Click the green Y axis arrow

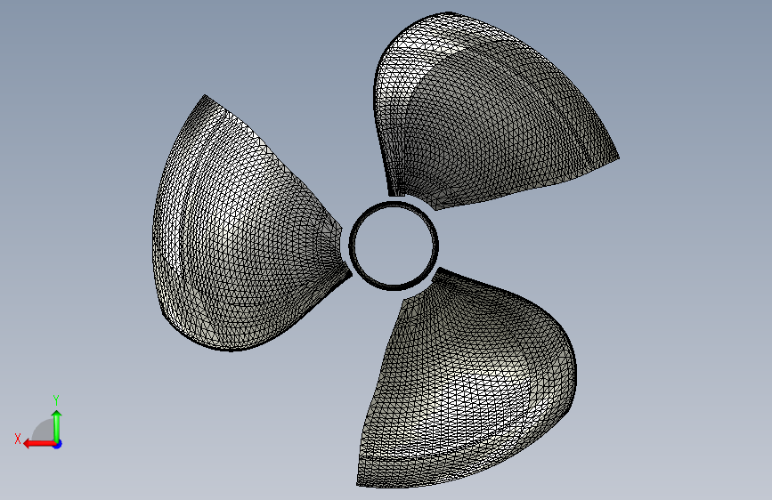point(57,426)
